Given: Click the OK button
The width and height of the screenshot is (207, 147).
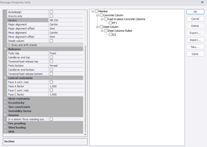Looking at the screenshot, I should click(x=195, y=12).
